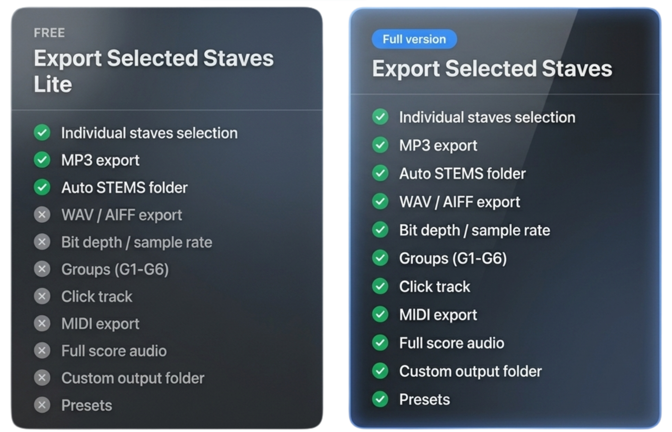Click the blue Full version badge
The image size is (672, 432).
(x=414, y=39)
